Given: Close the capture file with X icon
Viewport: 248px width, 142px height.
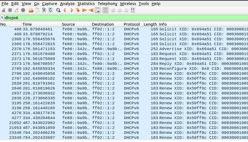Looking at the screenshot, I should [x=44, y=10].
